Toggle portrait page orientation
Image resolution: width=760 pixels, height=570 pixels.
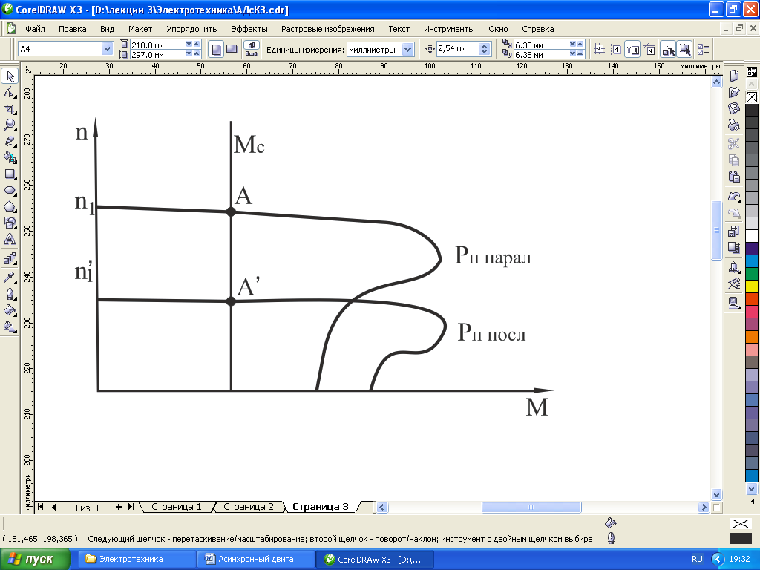[x=216, y=49]
